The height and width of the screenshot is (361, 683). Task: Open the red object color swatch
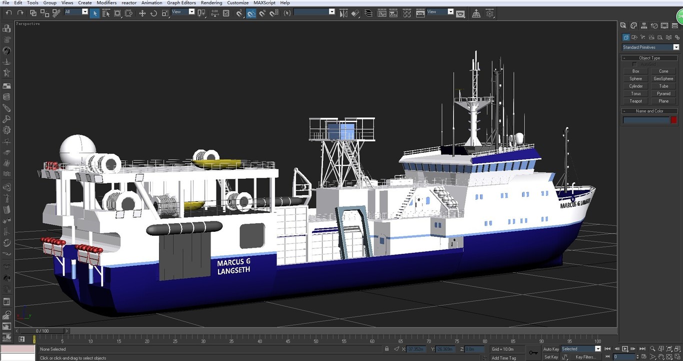pos(674,120)
